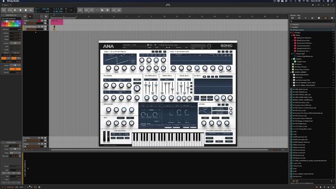Arm record on the second track
Viewport: 336px width, 189px height.
click(x=39, y=27)
